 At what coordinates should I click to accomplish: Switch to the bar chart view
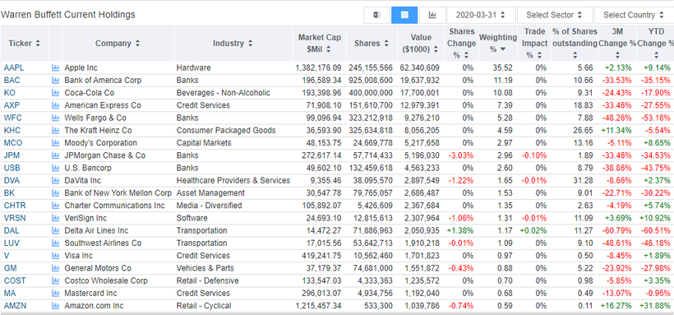(432, 15)
